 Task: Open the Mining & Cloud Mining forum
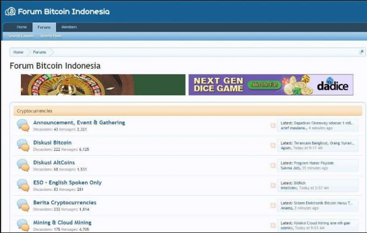[62, 223]
